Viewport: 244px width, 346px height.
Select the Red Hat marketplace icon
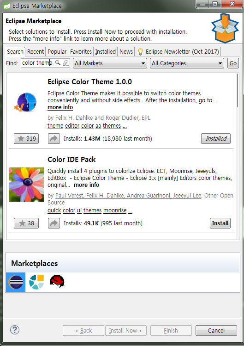point(57,281)
